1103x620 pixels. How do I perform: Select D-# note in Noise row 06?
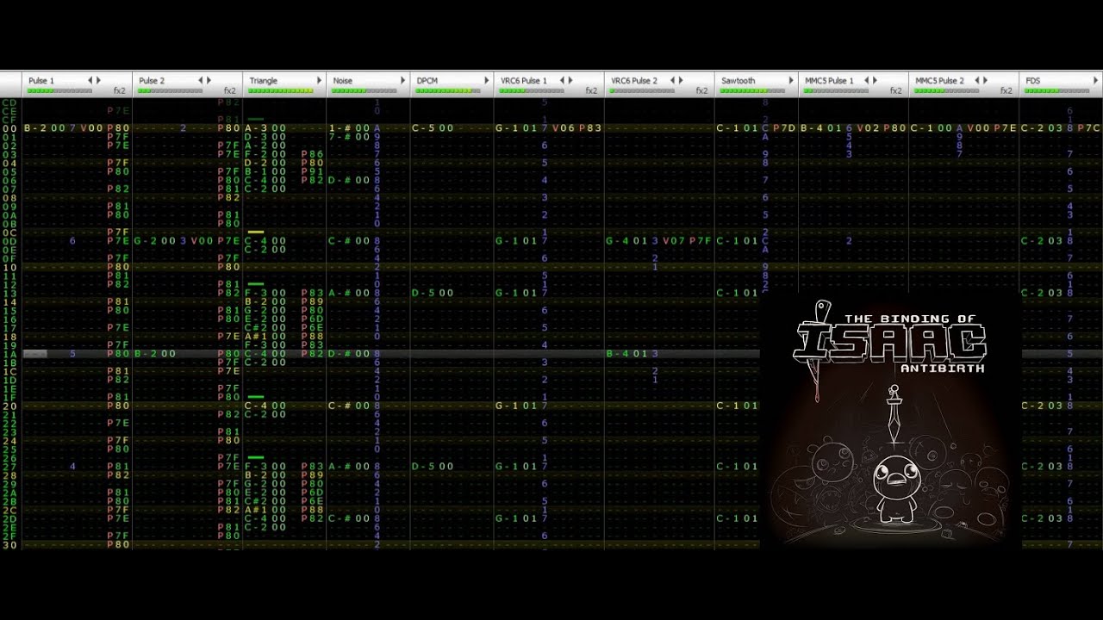pyautogui.click(x=338, y=180)
